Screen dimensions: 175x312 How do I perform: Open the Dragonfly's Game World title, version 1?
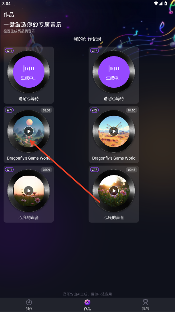(29, 158)
